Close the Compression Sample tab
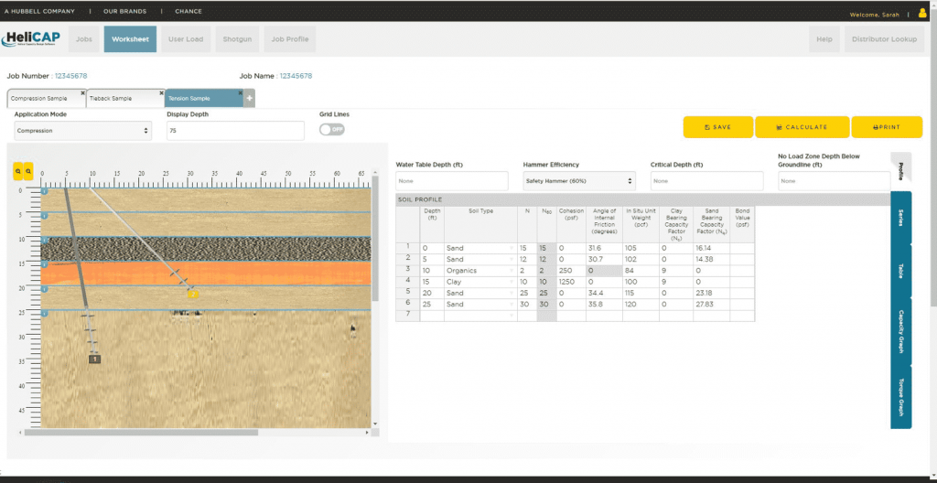The width and height of the screenshot is (937, 483). pyautogui.click(x=82, y=93)
